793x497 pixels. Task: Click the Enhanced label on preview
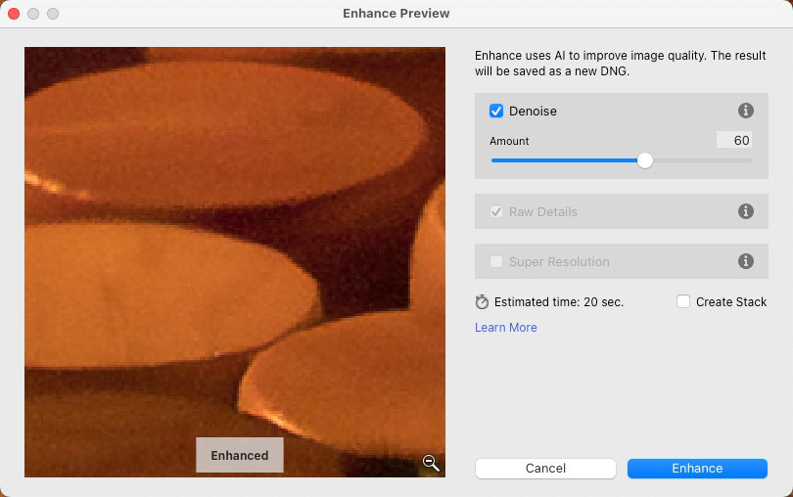[240, 455]
